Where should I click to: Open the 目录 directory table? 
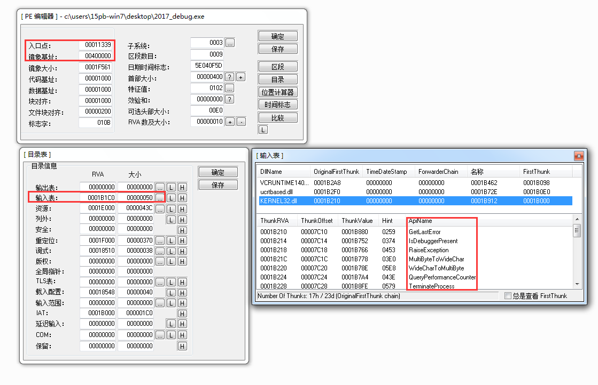pyautogui.click(x=278, y=79)
